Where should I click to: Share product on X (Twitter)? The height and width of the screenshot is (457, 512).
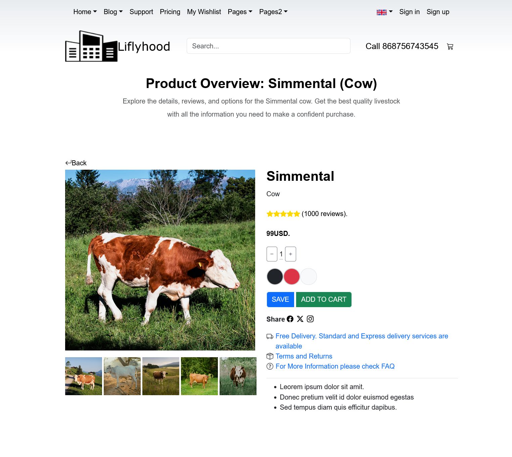tap(300, 319)
